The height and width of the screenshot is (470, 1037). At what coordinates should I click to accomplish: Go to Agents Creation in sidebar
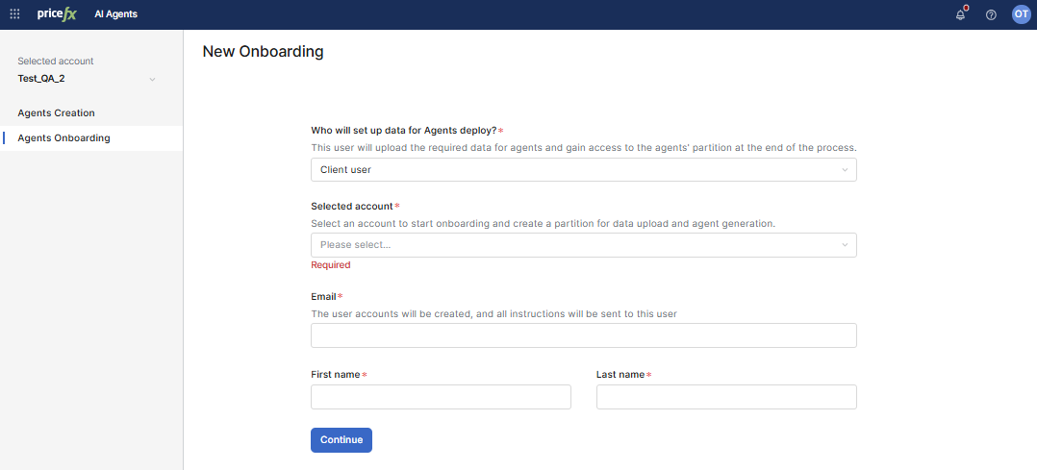(56, 113)
